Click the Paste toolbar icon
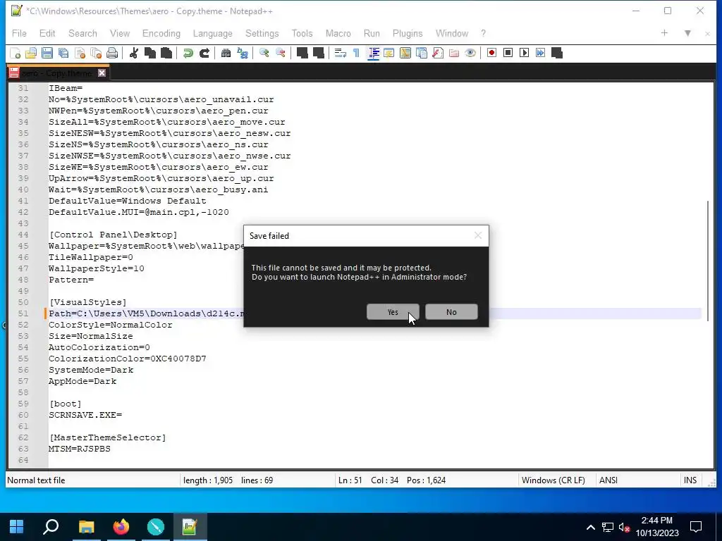 [x=166, y=54]
